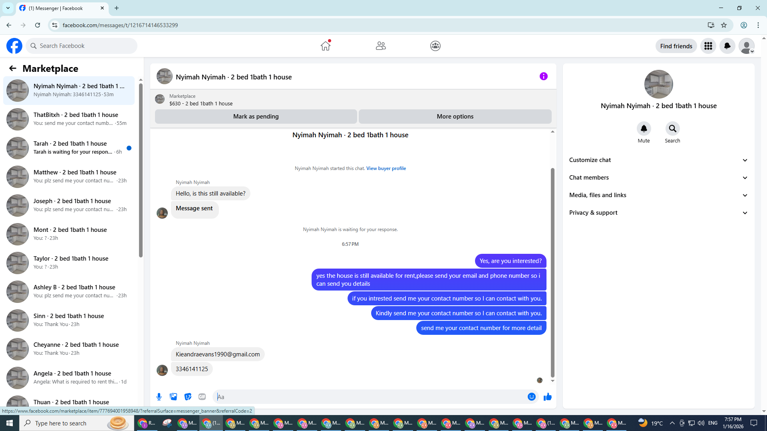Screen dimensions: 767x431
Task: Open the Friends tab
Action: [x=380, y=46]
